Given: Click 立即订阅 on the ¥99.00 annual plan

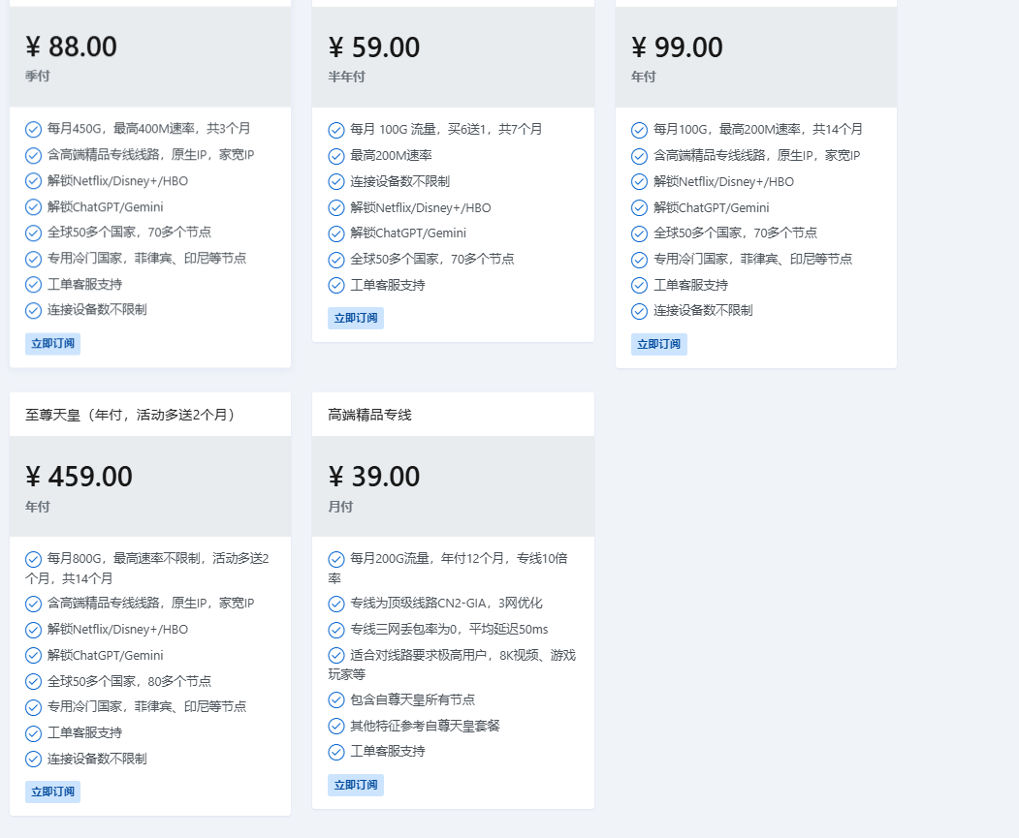Looking at the screenshot, I should click(658, 344).
